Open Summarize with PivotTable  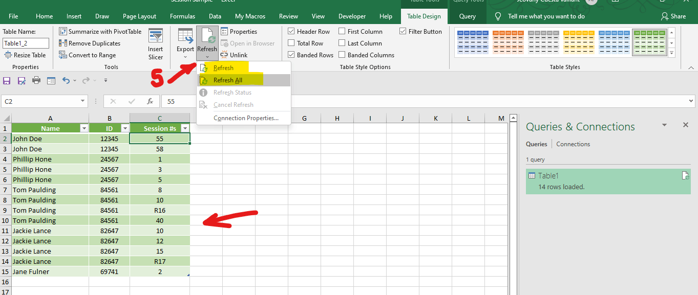click(x=100, y=31)
